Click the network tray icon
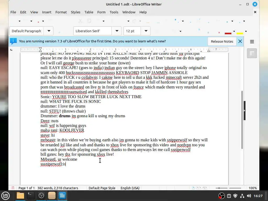 point(242,196)
